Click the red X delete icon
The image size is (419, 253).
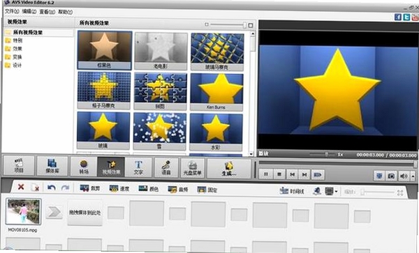tap(20, 187)
